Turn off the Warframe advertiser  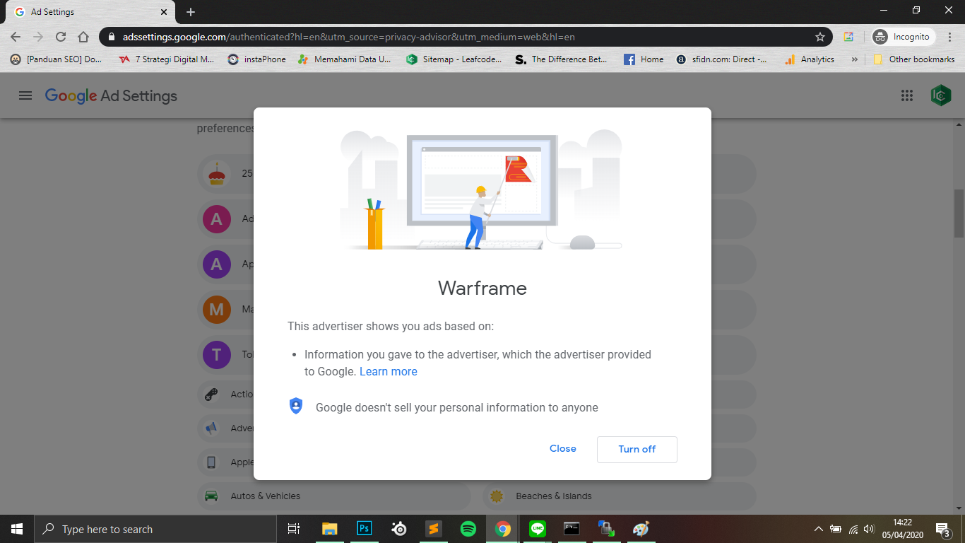coord(637,449)
